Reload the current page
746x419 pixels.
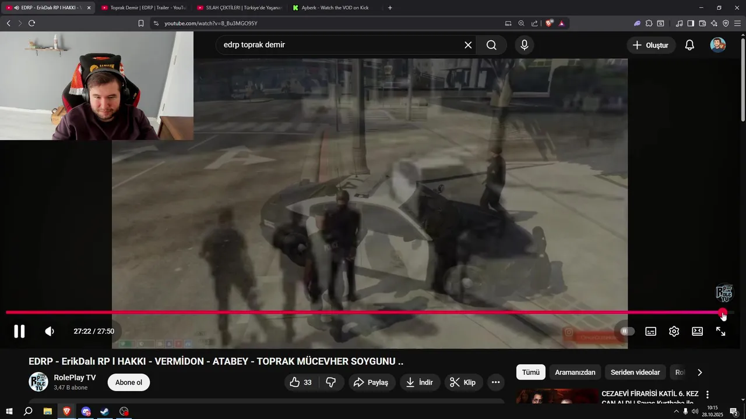point(31,23)
